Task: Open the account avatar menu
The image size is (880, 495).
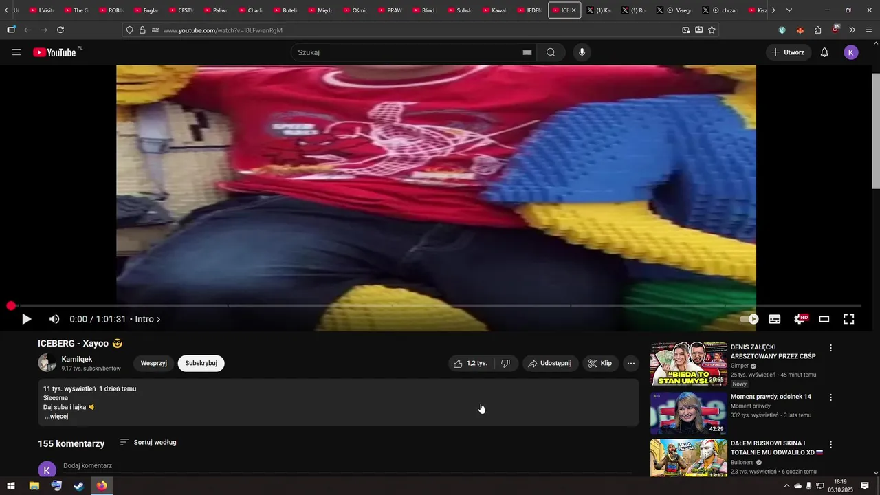Action: click(851, 52)
